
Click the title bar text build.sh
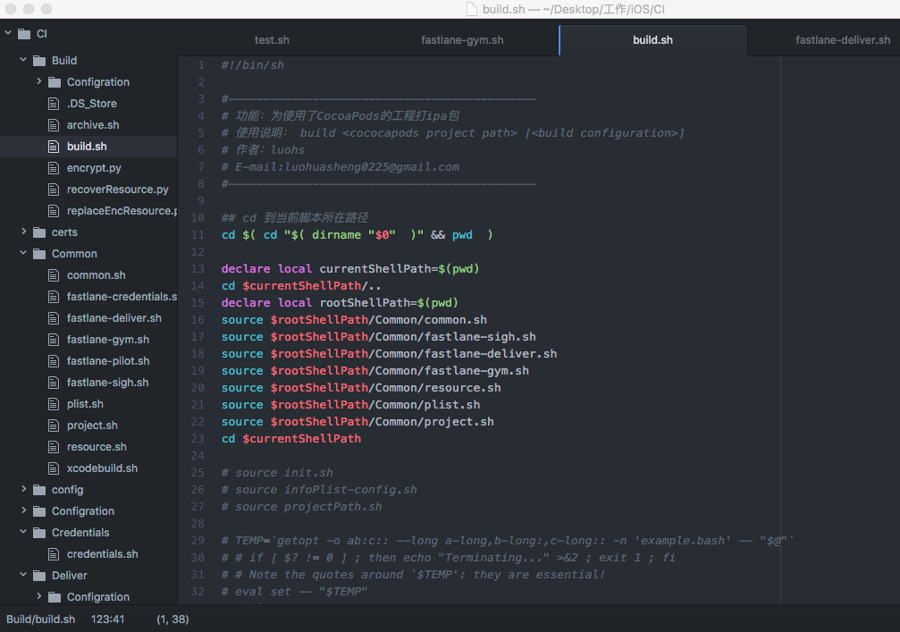(503, 9)
